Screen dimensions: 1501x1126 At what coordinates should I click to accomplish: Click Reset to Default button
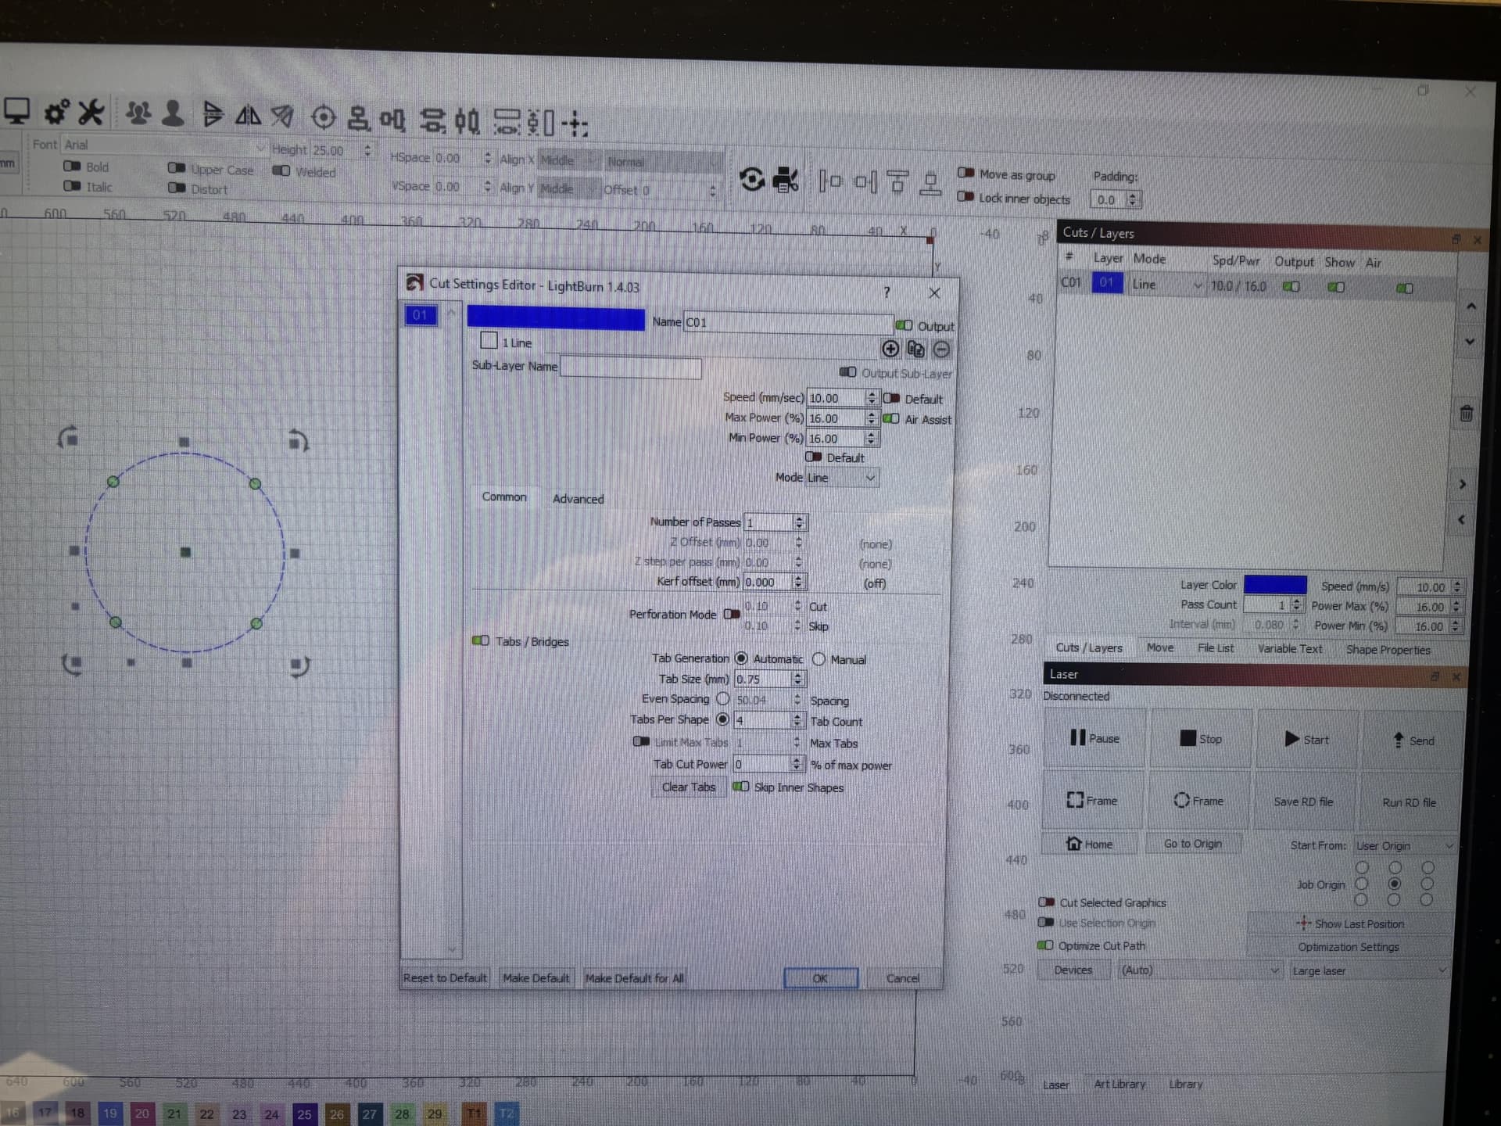tap(445, 978)
